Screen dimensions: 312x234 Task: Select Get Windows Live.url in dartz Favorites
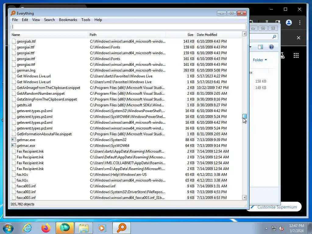(34, 76)
